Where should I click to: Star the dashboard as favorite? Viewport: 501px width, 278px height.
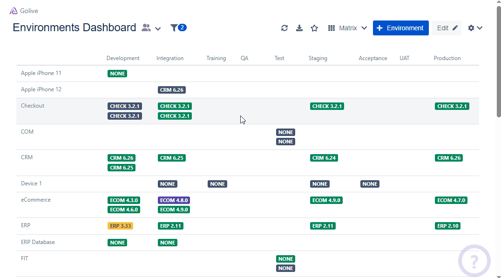(314, 28)
